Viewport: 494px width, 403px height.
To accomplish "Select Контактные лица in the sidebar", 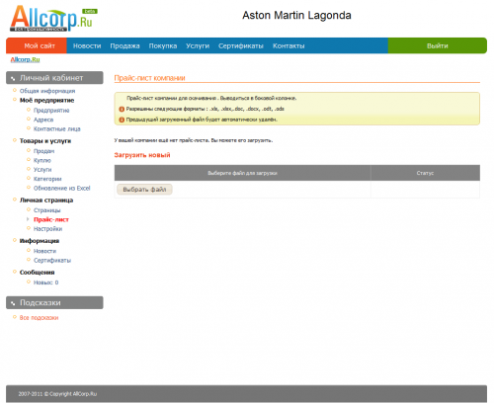I will click(57, 128).
